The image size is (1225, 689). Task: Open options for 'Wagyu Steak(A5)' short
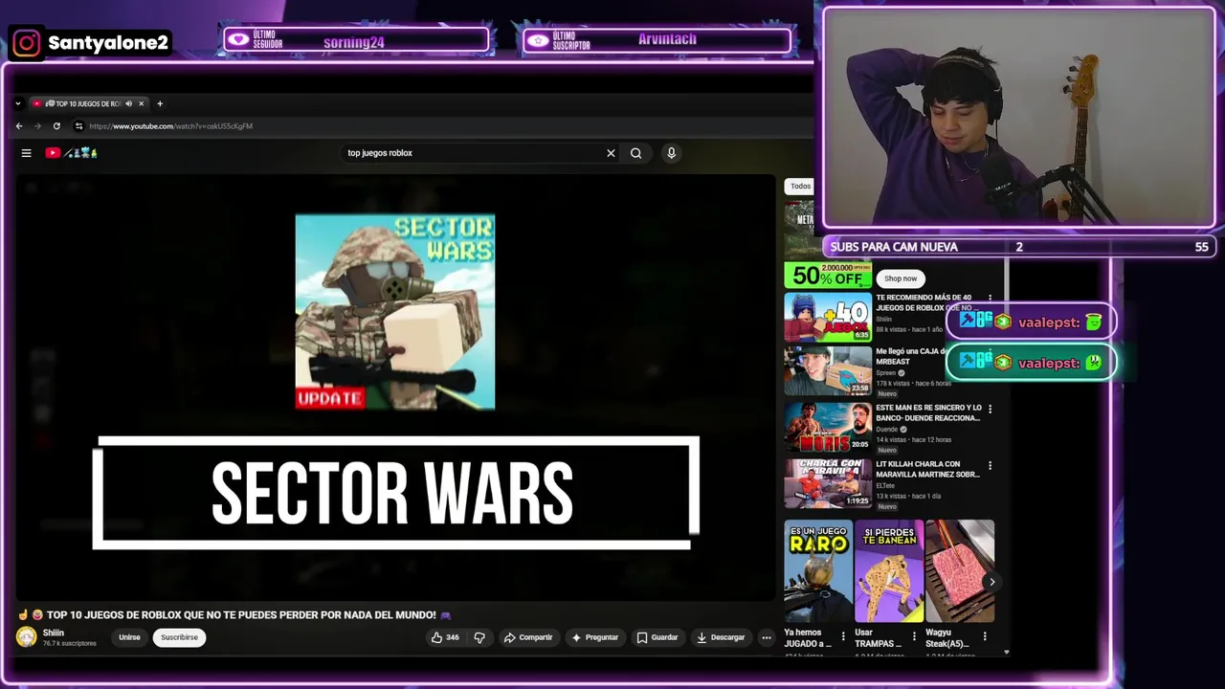coord(985,635)
